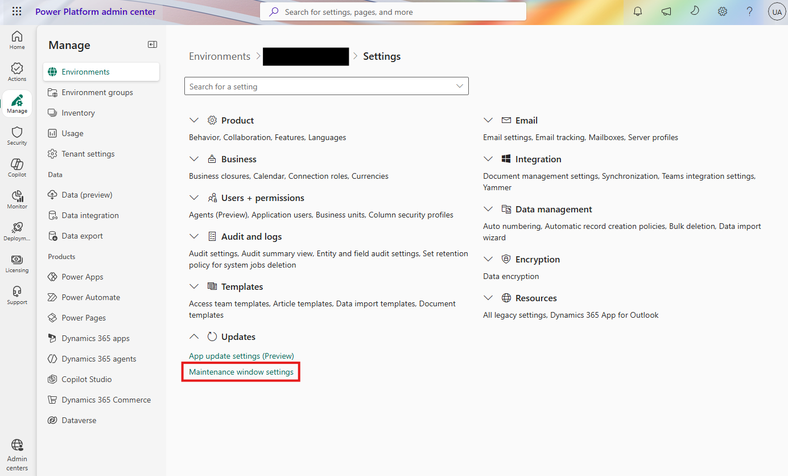Open Search for a setting dropdown arrow
Image resolution: width=788 pixels, height=476 pixels.
460,86
